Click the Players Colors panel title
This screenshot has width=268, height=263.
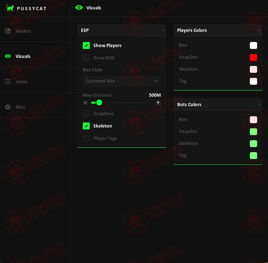pyautogui.click(x=192, y=30)
